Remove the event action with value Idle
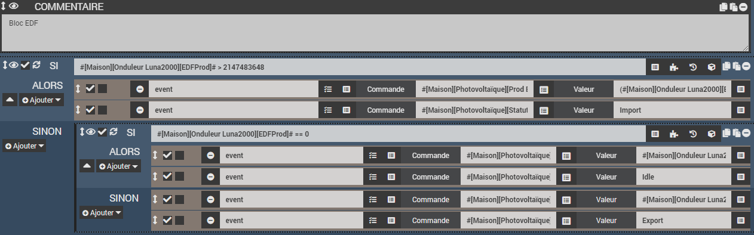Viewport: 754px width, 235px height. point(211,177)
